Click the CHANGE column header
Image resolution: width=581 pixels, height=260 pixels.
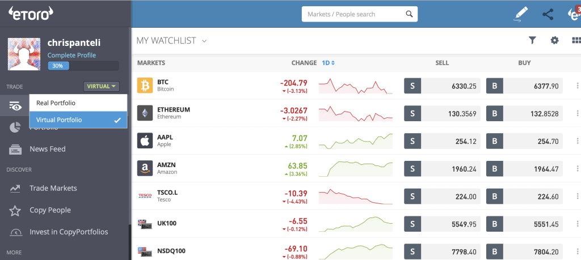[304, 63]
